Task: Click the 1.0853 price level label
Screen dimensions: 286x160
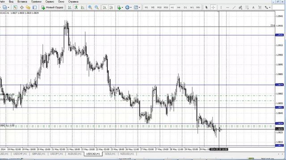Action: point(280,108)
